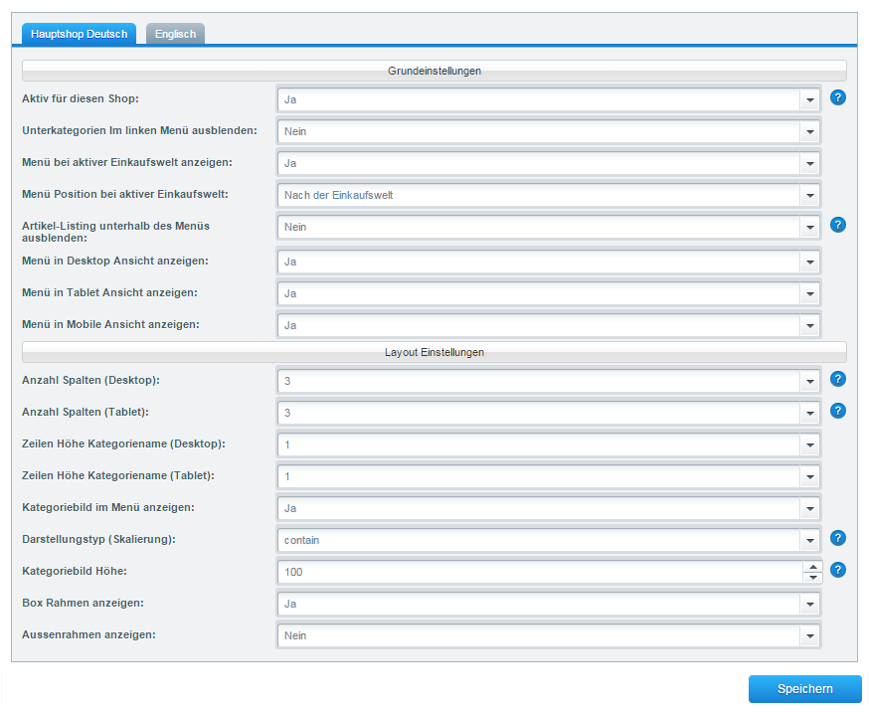The height and width of the screenshot is (712, 870).
Task: Show help for Darstellungstyp (Skalierung)
Action: [x=838, y=538]
